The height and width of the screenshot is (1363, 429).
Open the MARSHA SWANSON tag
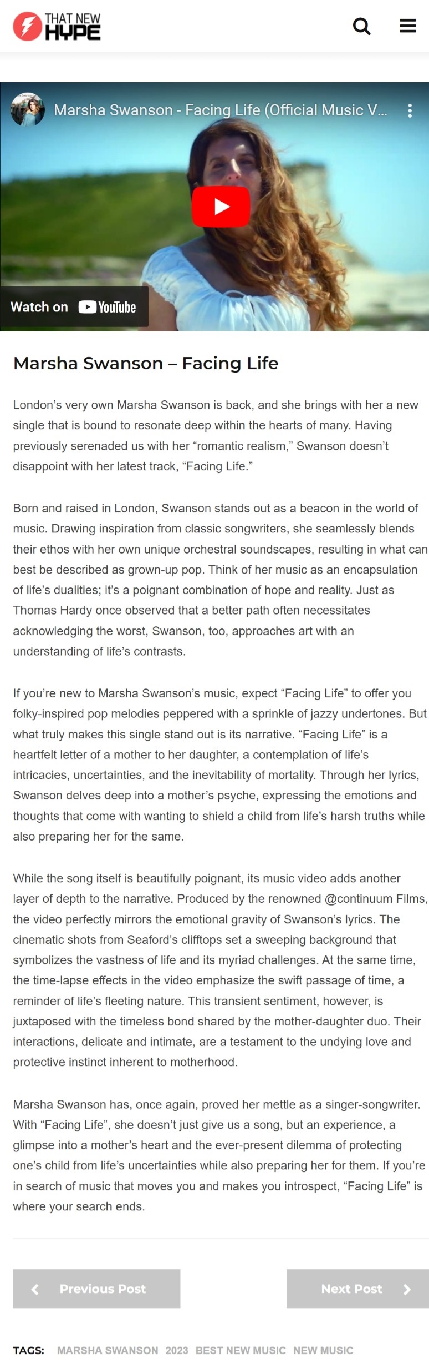click(x=108, y=1350)
